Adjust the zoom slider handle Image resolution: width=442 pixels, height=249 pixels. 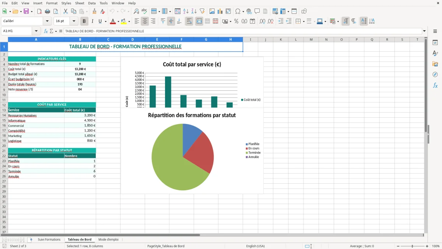point(412,246)
